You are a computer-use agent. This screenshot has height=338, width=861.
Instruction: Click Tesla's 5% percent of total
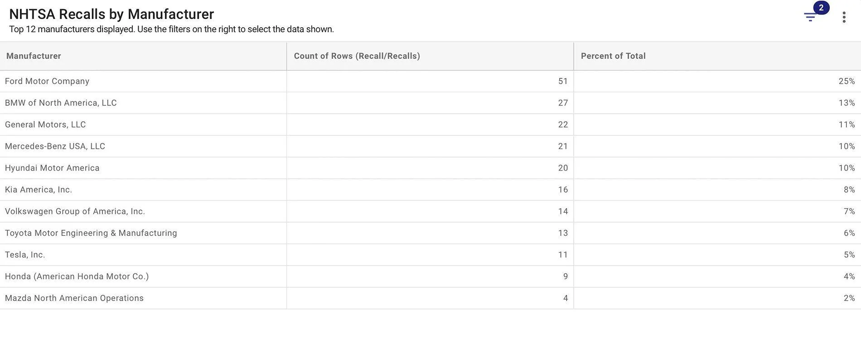coord(849,255)
